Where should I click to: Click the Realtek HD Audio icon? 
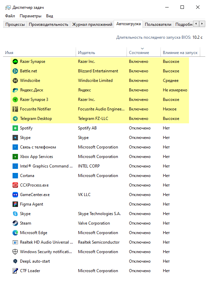[x=15, y=242]
